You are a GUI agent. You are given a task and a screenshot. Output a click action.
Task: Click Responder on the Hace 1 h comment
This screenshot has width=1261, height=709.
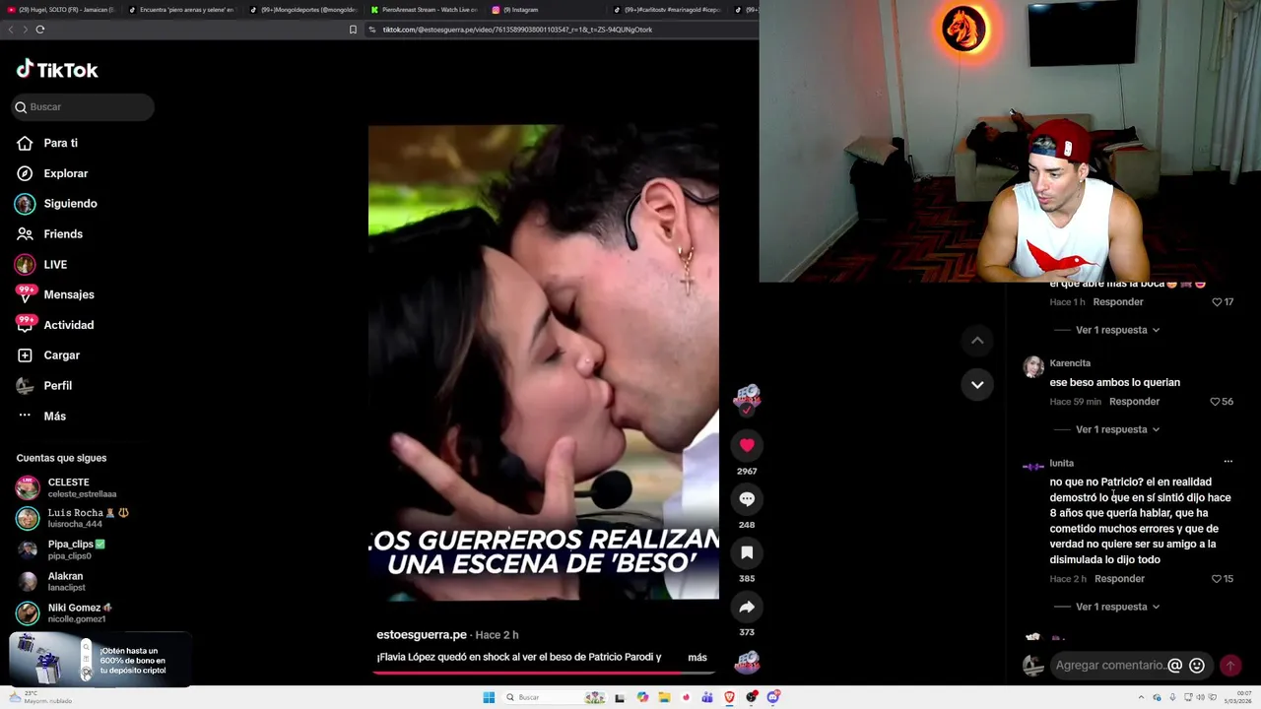[x=1118, y=302]
